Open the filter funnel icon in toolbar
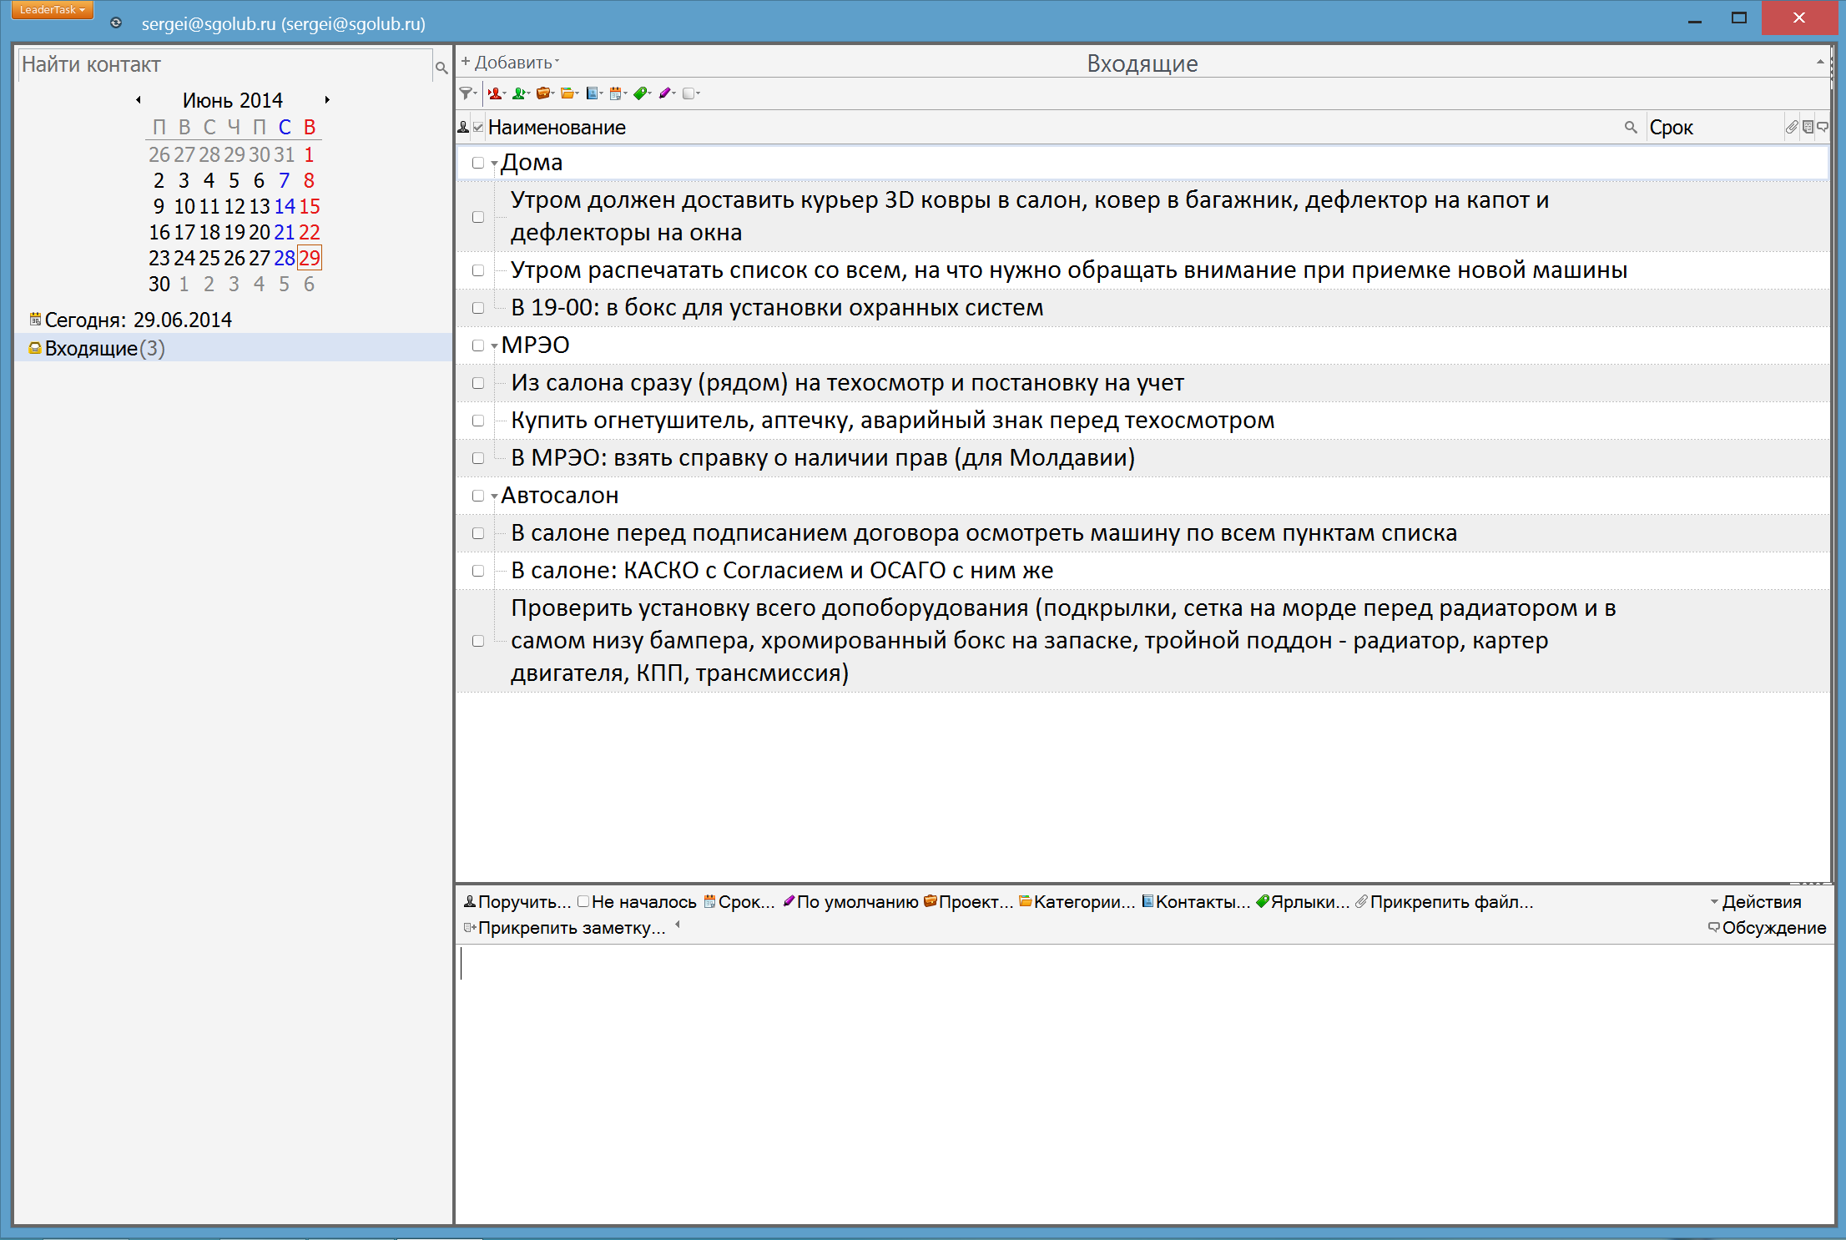The image size is (1846, 1240). pyautogui.click(x=466, y=93)
